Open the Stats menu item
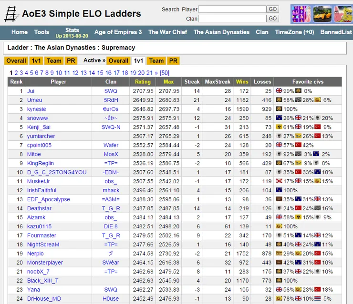This screenshot has width=353, height=304. coord(72,33)
